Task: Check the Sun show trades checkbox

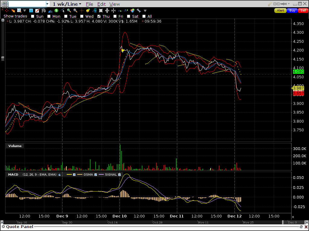Action: point(33,16)
